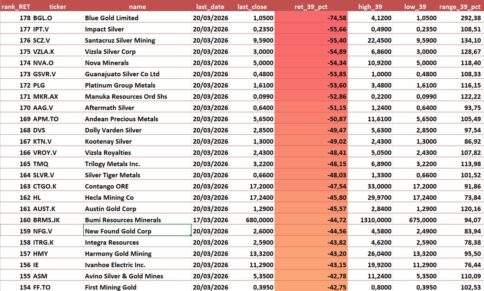The image size is (484, 291).
Task: Select the 110,09 range cell
Action: click(x=461, y=276)
